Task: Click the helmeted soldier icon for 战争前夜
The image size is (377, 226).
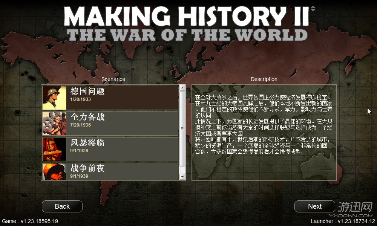Action: [54, 172]
